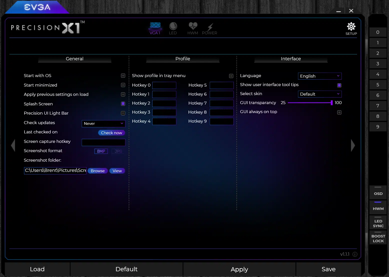Image resolution: width=389 pixels, height=277 pixels.
Task: Click the SETUP gear icon
Action: click(351, 29)
